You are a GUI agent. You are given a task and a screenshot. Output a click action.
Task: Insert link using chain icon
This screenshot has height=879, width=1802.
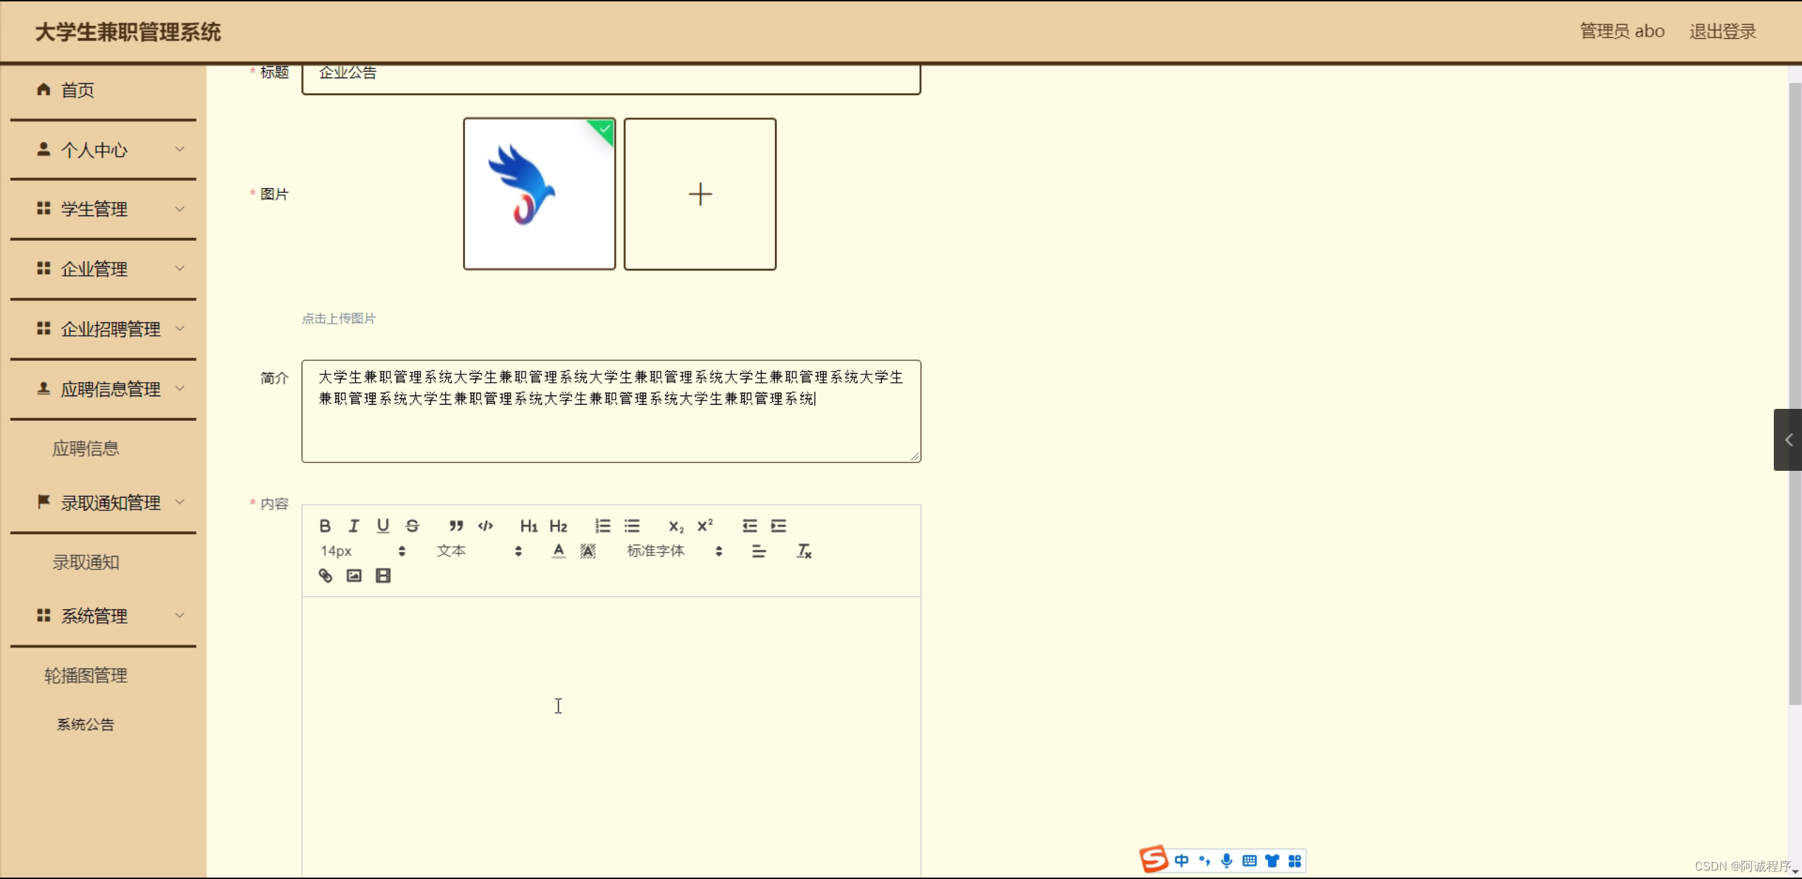coord(325,576)
